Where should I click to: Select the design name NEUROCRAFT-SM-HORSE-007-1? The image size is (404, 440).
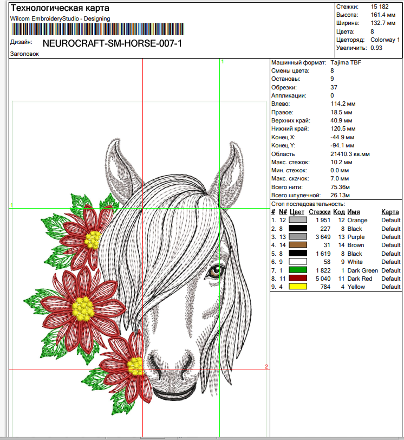point(112,43)
